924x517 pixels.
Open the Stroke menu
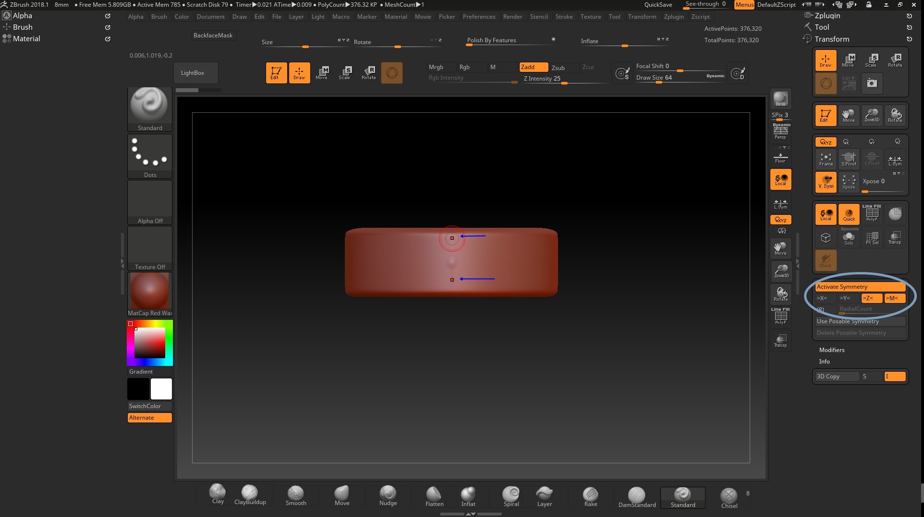[564, 16]
